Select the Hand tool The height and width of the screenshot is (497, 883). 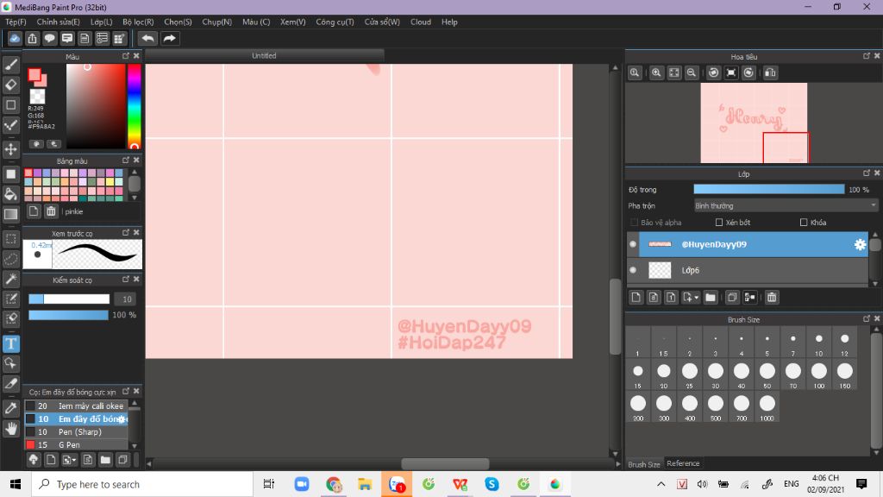pyautogui.click(x=10, y=429)
